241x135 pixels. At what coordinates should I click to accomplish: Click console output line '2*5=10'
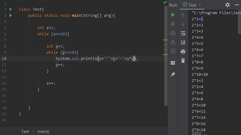(198, 105)
